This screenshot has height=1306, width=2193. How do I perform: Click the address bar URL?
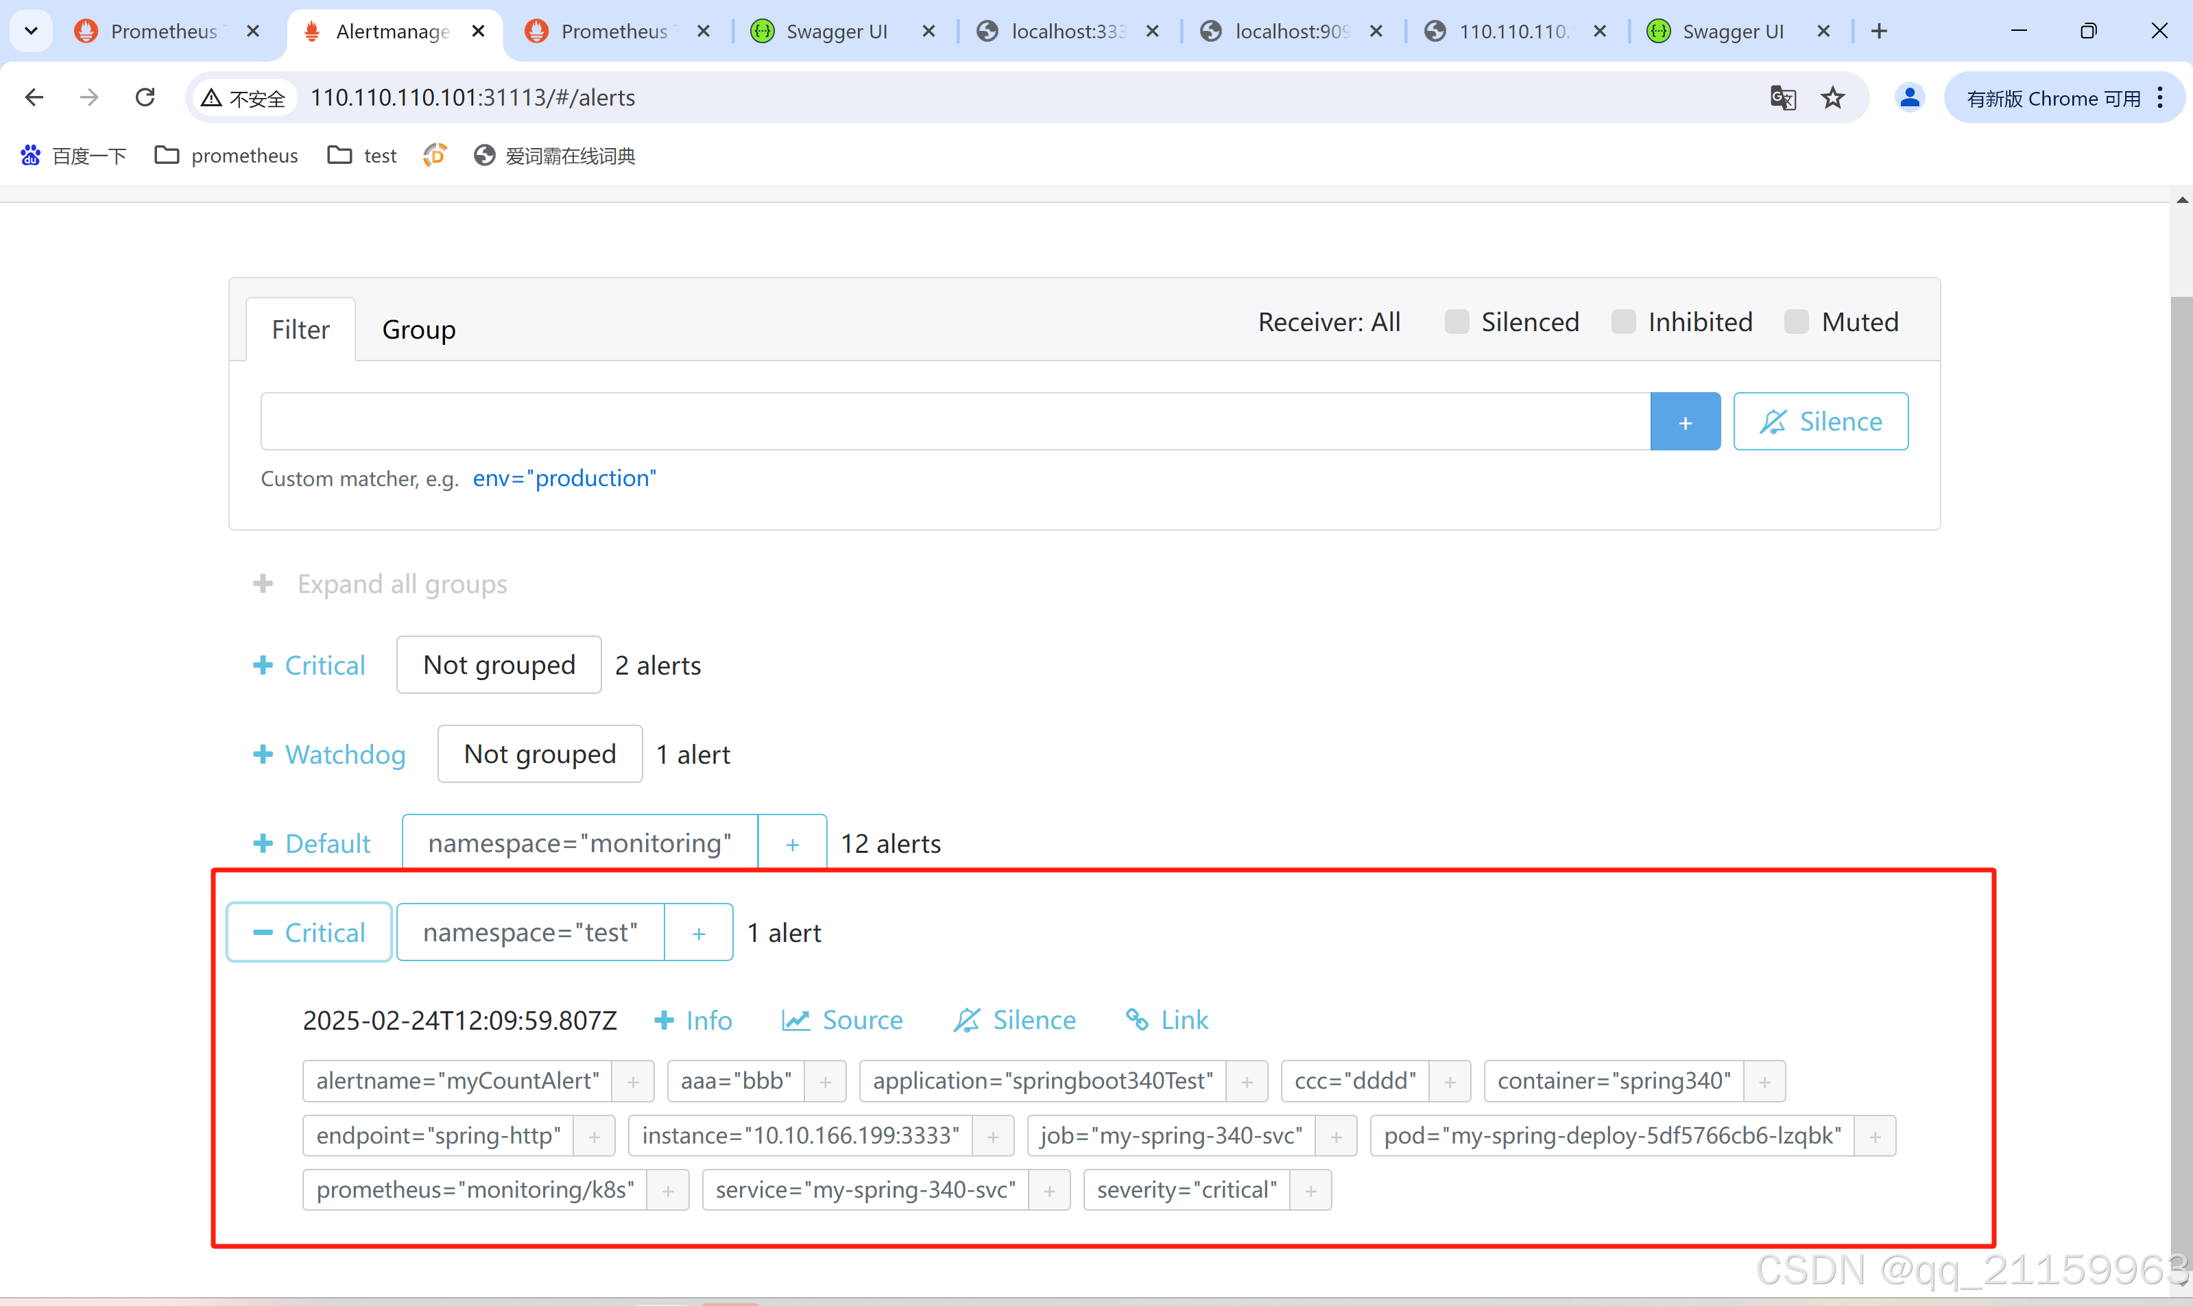472,97
